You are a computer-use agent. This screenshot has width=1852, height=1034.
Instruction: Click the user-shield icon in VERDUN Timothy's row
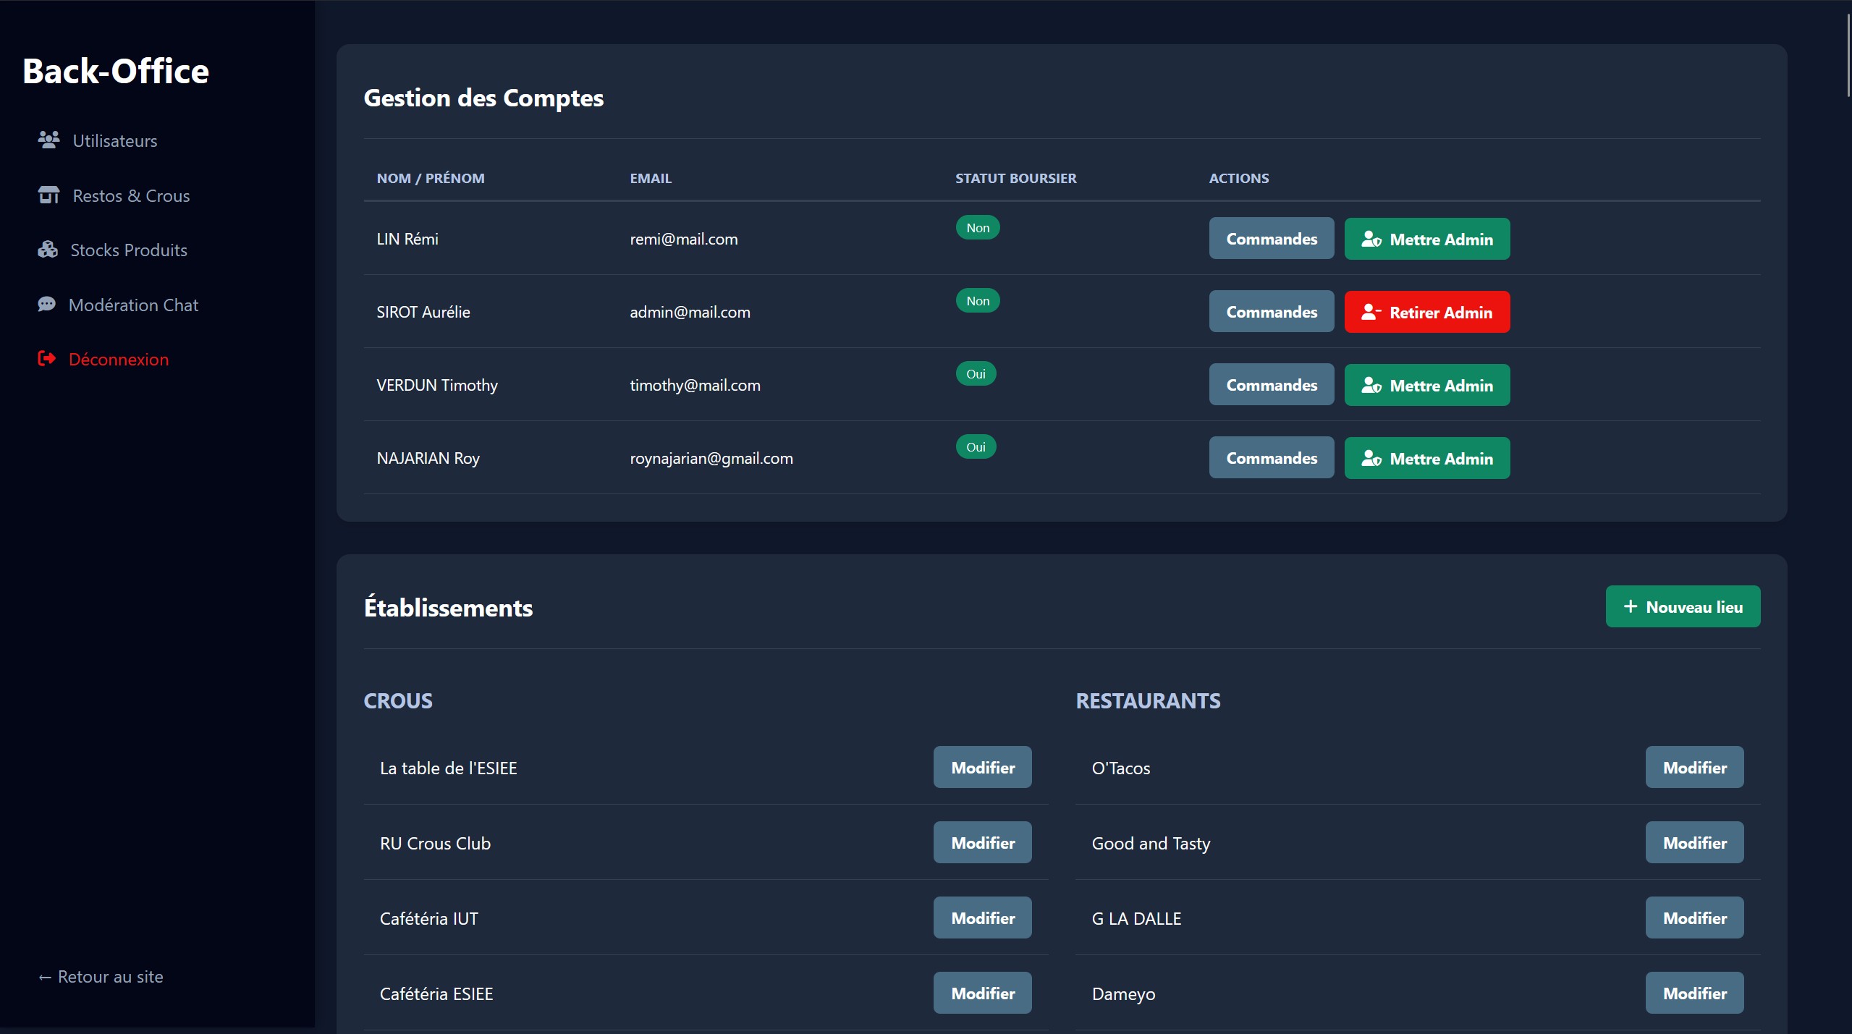pos(1371,385)
